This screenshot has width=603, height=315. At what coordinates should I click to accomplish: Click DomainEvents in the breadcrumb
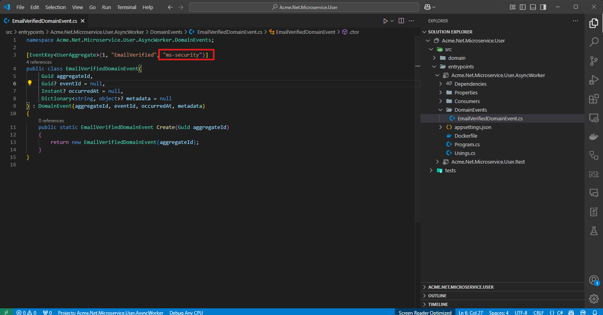point(166,32)
